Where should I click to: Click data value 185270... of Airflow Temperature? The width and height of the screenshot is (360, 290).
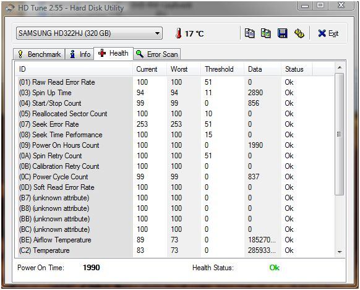point(262,240)
